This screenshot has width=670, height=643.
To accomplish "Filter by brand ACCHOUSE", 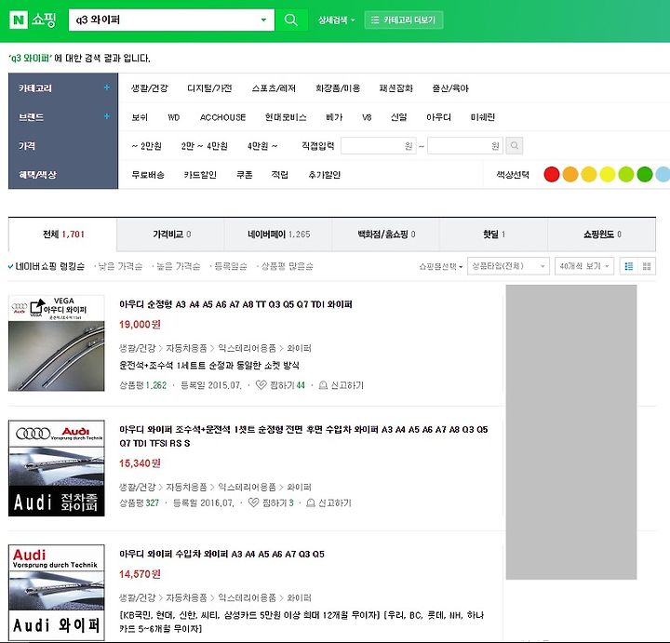I will tap(222, 117).
